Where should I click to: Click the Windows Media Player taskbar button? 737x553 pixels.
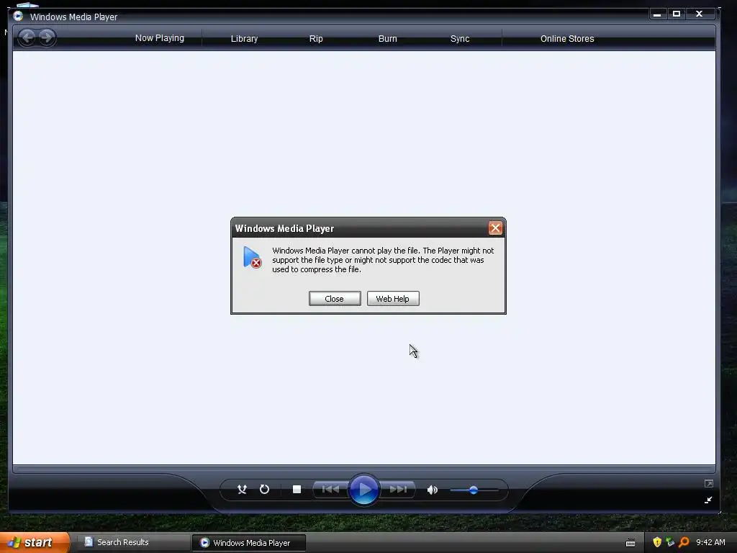click(249, 543)
